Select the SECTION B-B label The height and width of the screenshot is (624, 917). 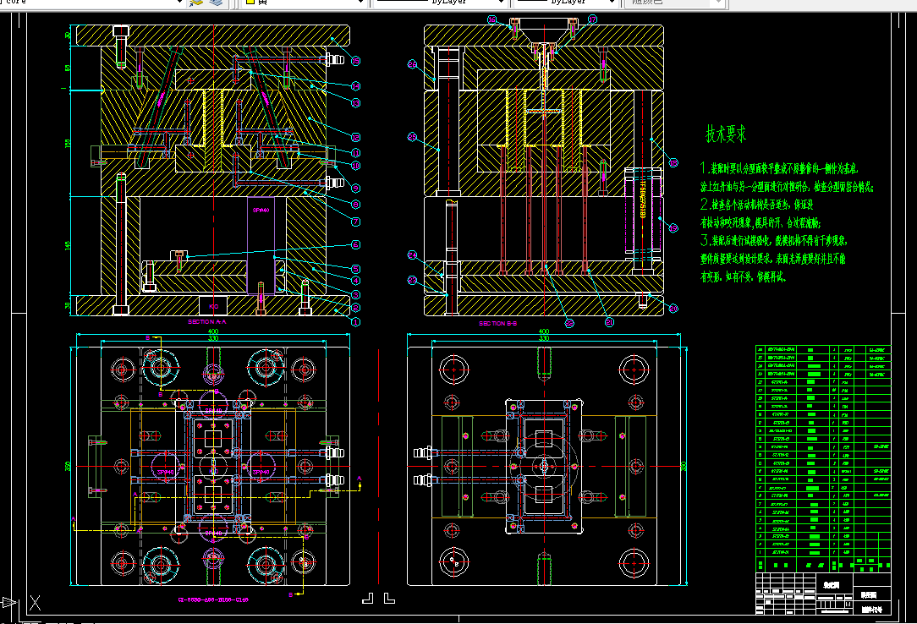[497, 323]
